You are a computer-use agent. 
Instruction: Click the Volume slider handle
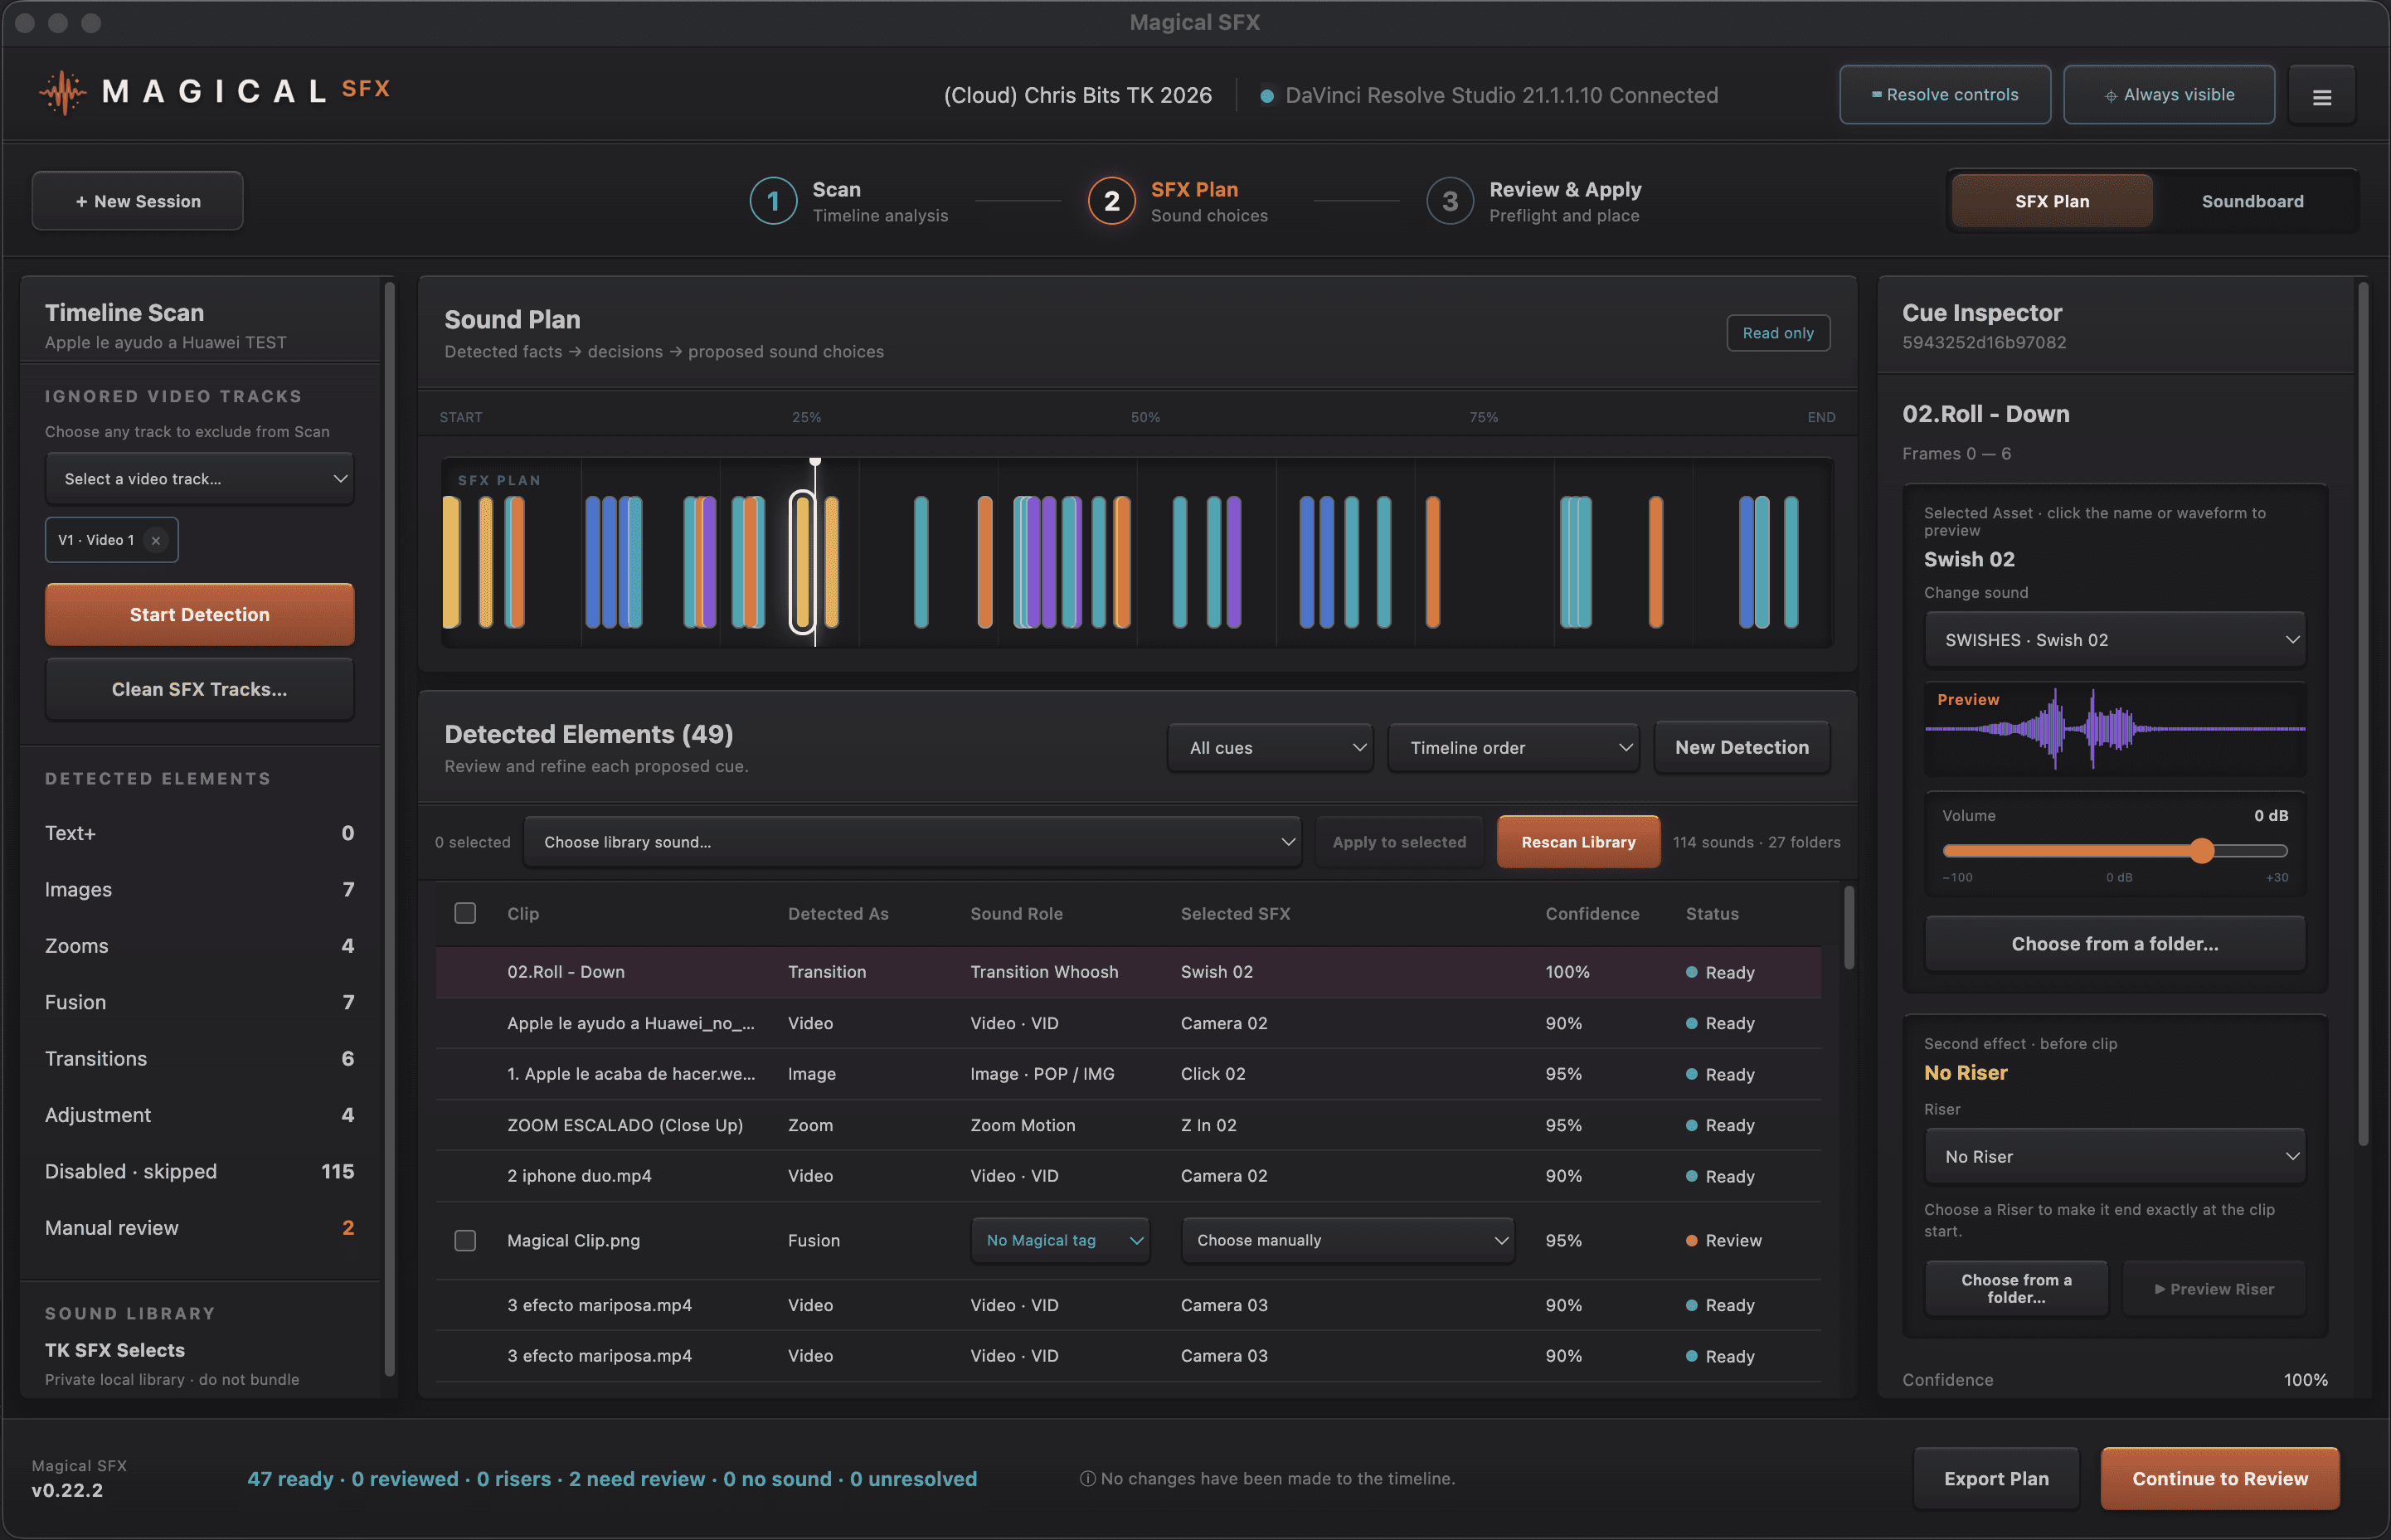tap(2201, 851)
